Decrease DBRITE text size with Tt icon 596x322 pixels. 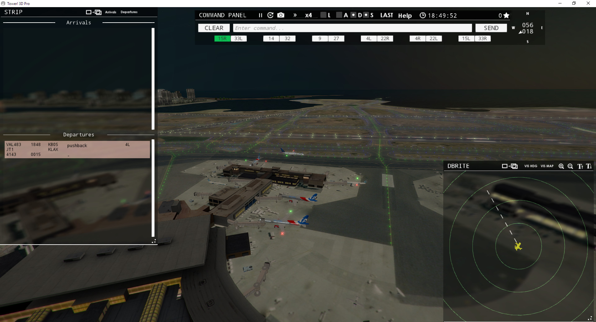(589, 166)
